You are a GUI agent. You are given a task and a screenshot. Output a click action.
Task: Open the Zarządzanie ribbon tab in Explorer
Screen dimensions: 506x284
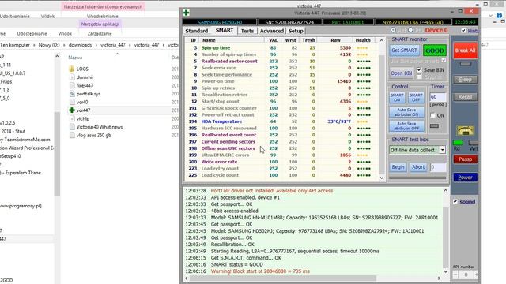100,33
